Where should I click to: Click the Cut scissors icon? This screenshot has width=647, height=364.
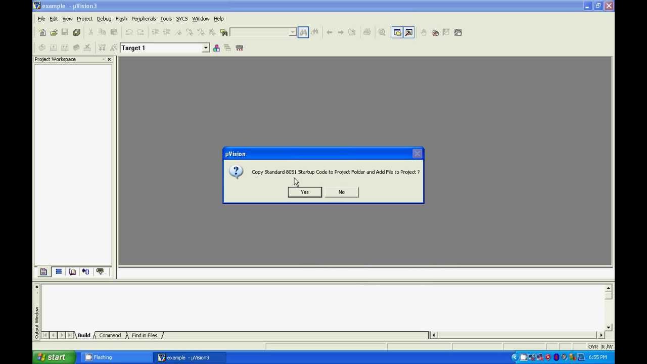pyautogui.click(x=90, y=32)
